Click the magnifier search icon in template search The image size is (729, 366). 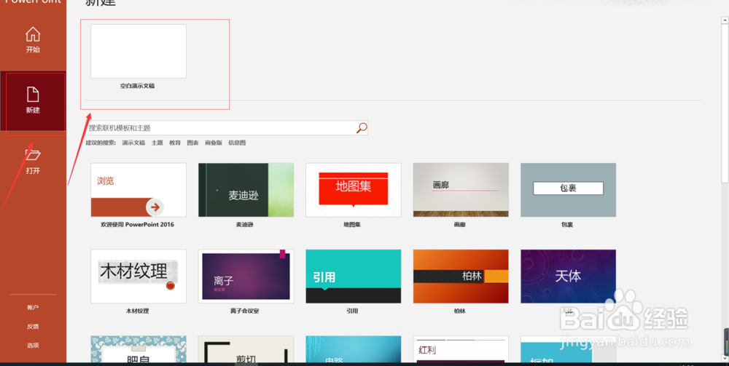coord(362,127)
